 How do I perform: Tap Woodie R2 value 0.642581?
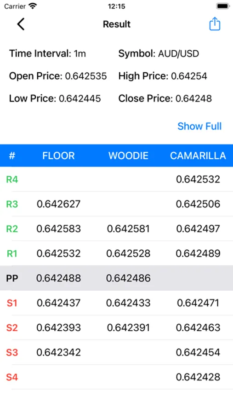(x=128, y=229)
